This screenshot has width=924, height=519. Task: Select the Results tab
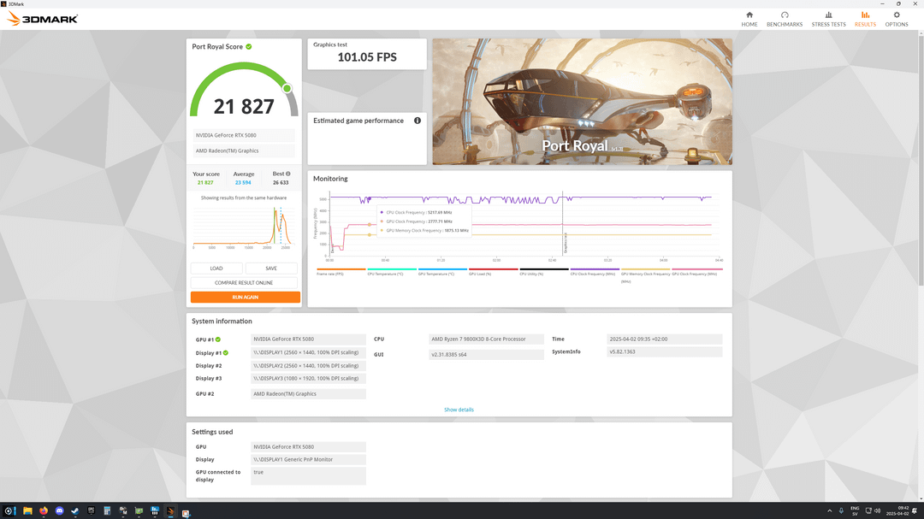[865, 20]
